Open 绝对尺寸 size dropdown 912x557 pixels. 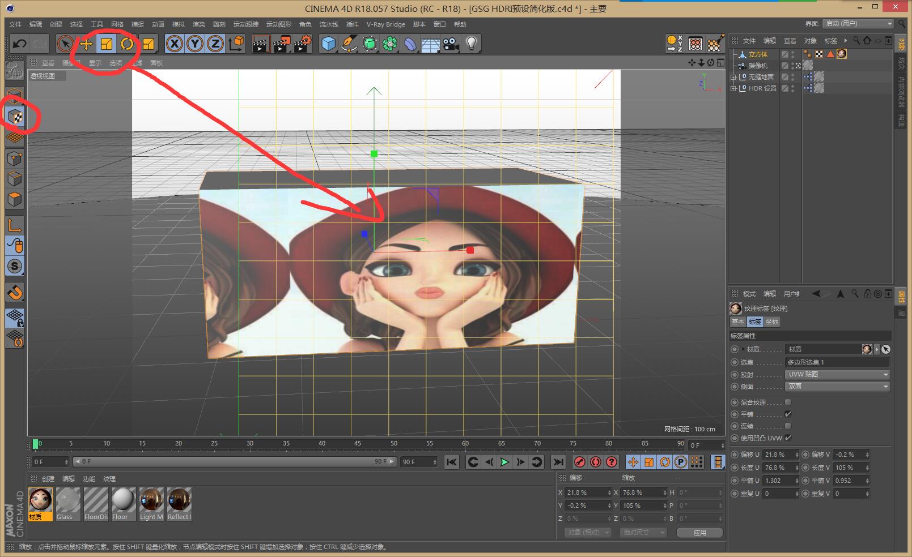coord(643,533)
